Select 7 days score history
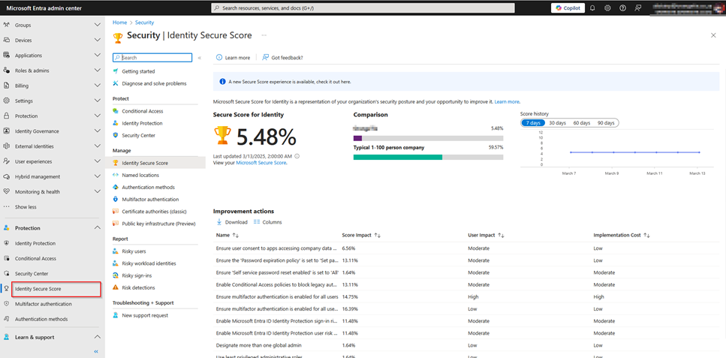This screenshot has height=358, width=726. (533, 123)
